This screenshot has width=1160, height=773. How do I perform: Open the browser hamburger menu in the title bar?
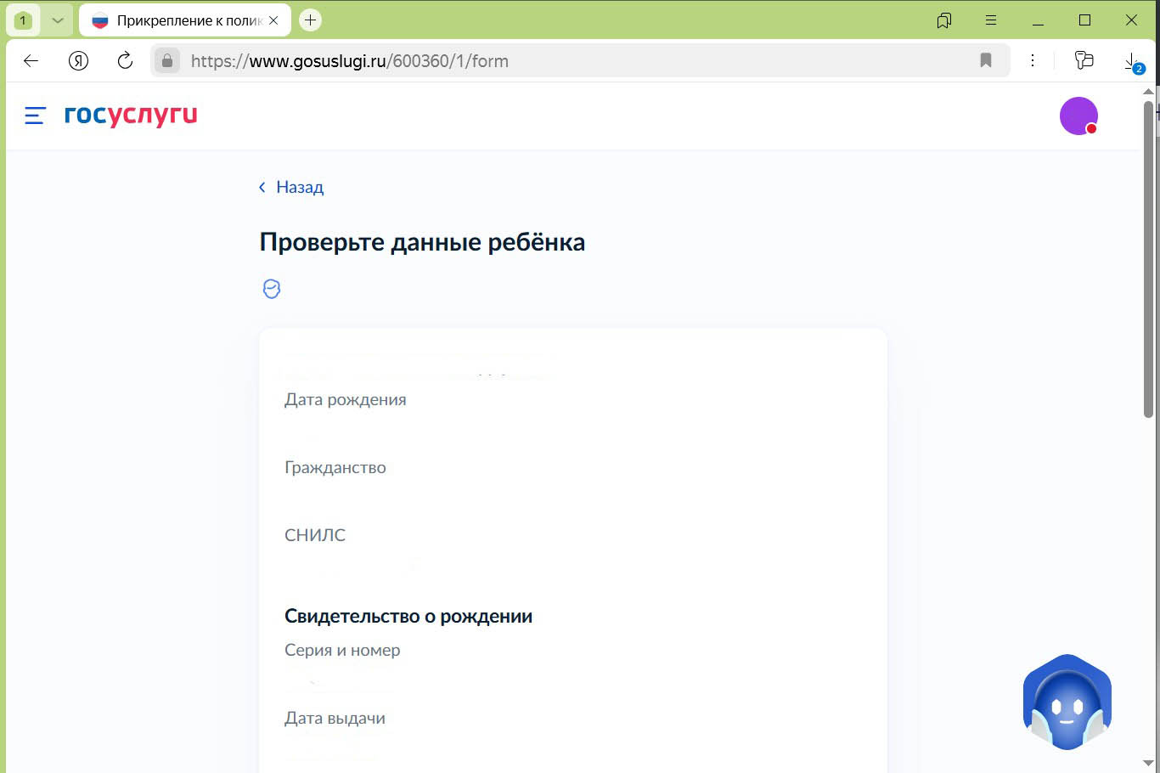tap(990, 19)
